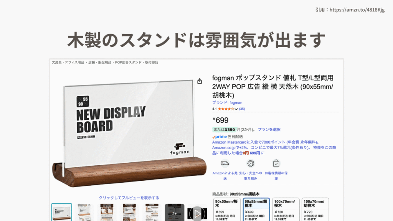Select 90x55mm/胡桃木 variant option
Screen dimensions: 393x221
tap(256, 209)
